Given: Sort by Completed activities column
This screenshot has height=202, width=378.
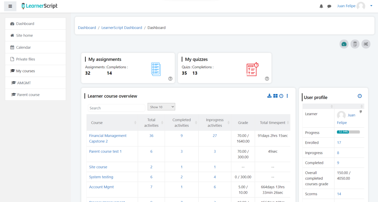Looking at the screenshot, I should [181, 123].
